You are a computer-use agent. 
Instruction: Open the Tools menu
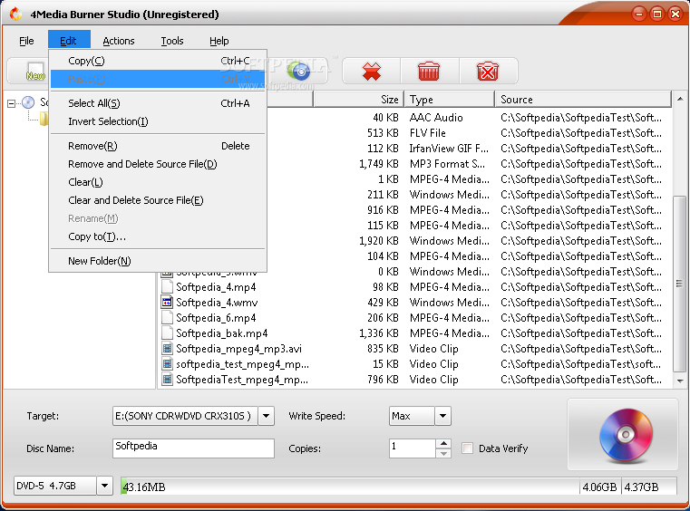[x=172, y=41]
